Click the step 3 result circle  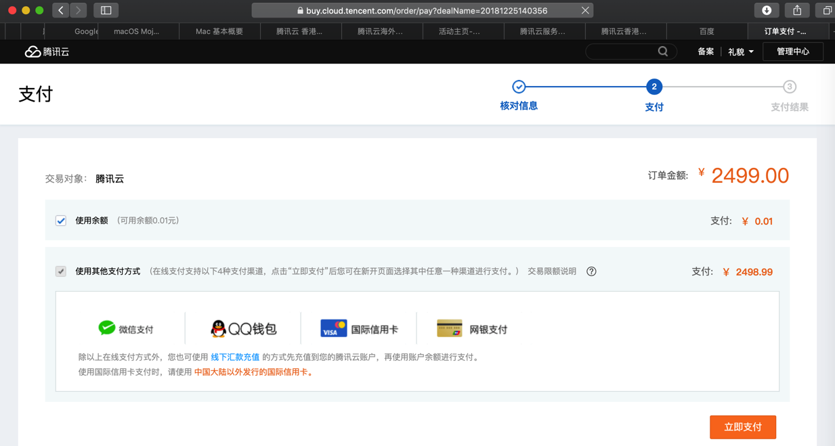click(790, 87)
